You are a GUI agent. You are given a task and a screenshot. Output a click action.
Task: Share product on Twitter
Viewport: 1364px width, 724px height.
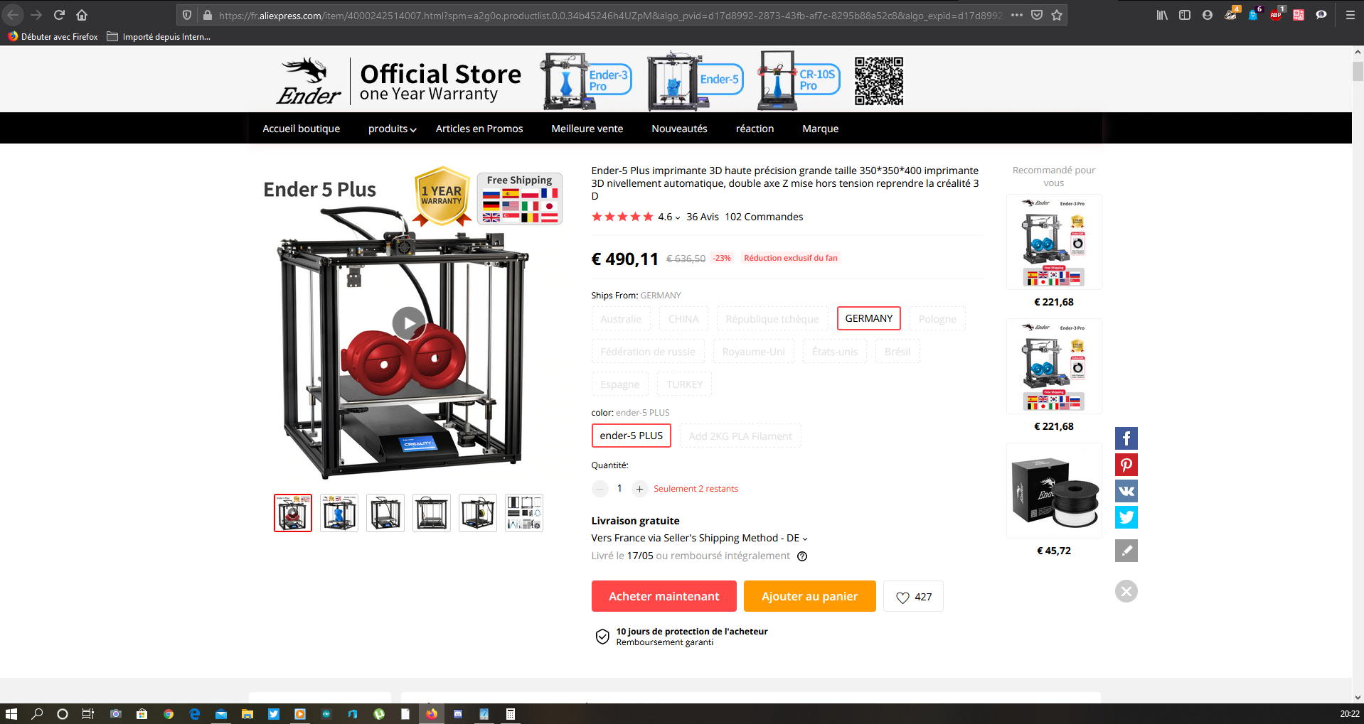click(1126, 517)
